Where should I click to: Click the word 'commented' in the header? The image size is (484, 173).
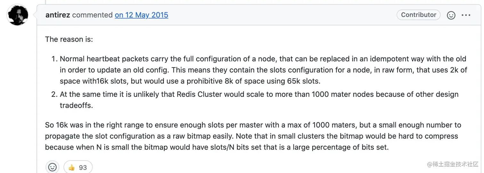click(x=92, y=15)
